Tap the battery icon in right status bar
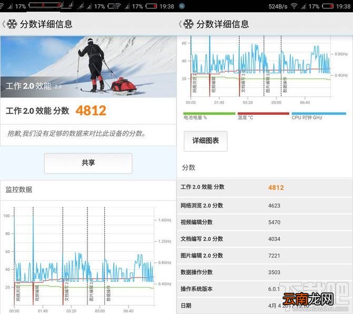Viewport: 353px width, 314px height. (x=328, y=6)
